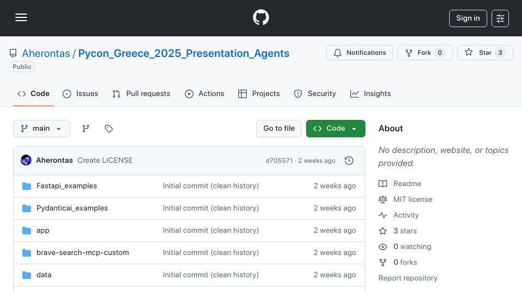Viewport: 522px width, 293px height.
Task: View commit history clock icon
Action: pos(349,161)
